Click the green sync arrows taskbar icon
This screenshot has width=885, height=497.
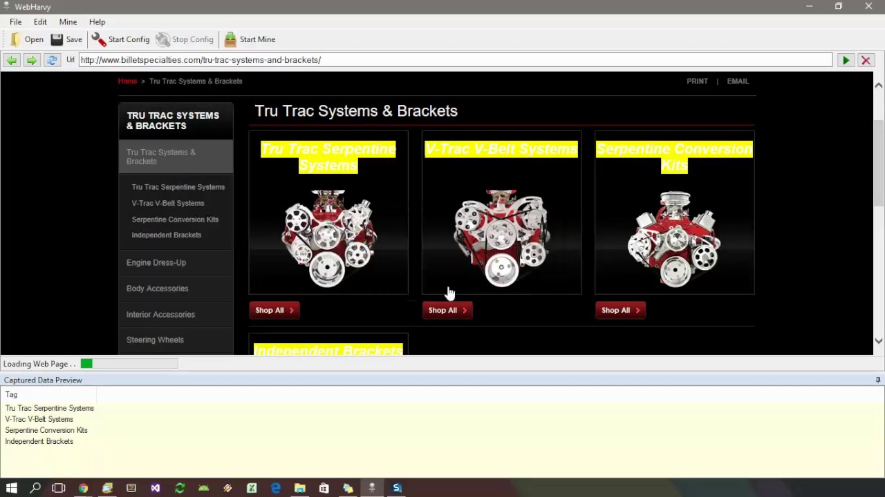[180, 488]
